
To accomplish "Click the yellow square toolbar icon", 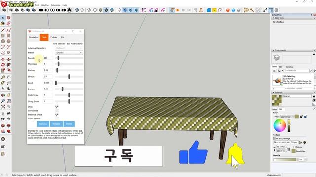I will pyautogui.click(x=214, y=10).
